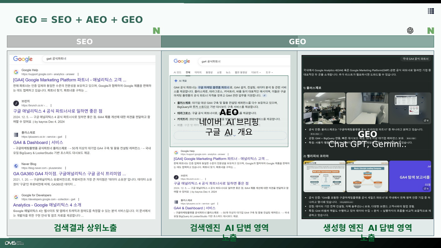Click the Naver N logo above the SEO header

tap(156, 31)
